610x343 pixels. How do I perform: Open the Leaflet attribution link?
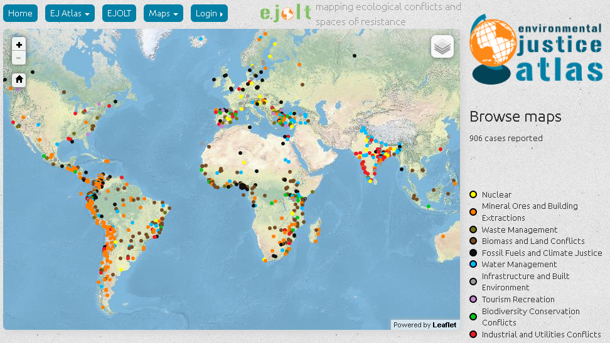[x=444, y=325]
